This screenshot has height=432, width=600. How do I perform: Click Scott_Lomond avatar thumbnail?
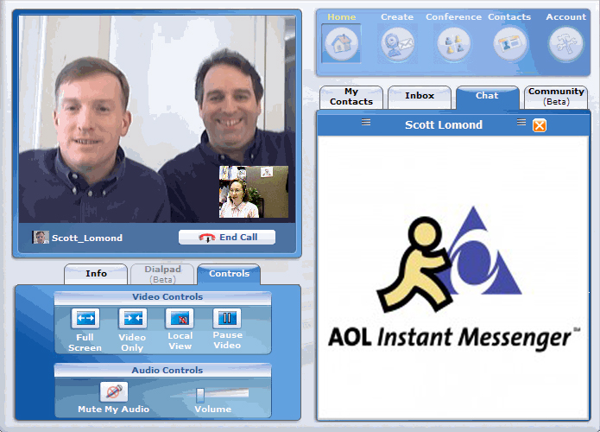(x=41, y=238)
